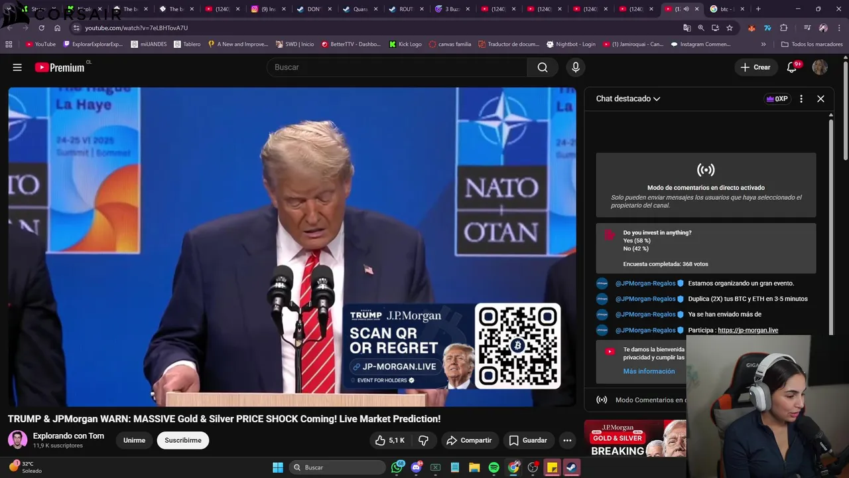Screen dimensions: 849x478
Task: Open Todos los marcadores folder
Action: pos(812,44)
